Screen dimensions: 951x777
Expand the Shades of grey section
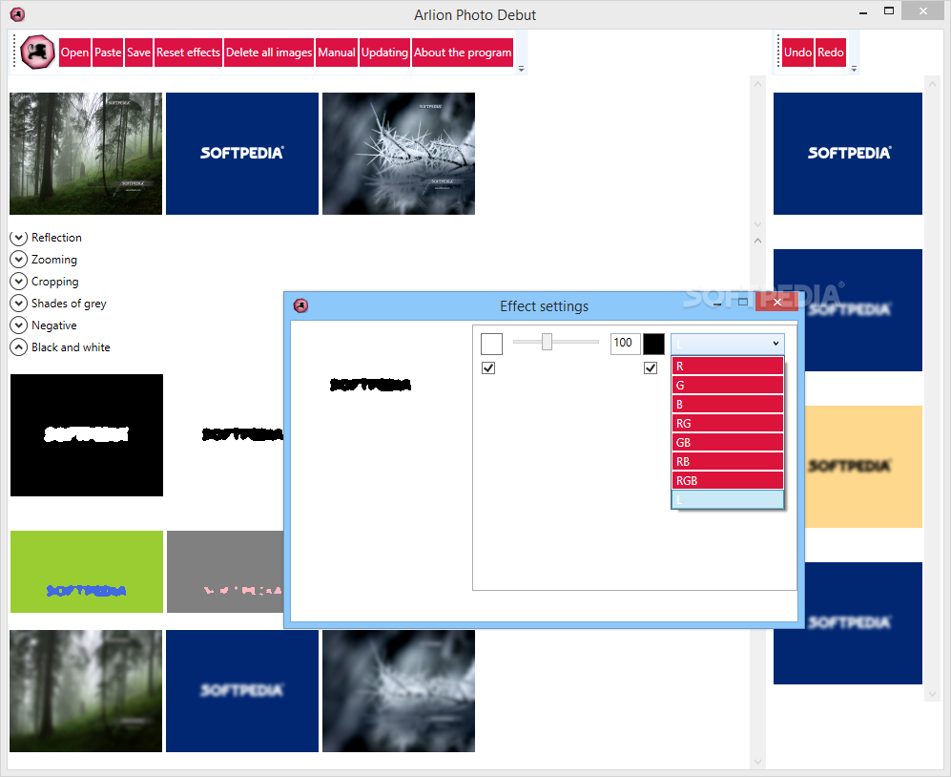coord(19,303)
